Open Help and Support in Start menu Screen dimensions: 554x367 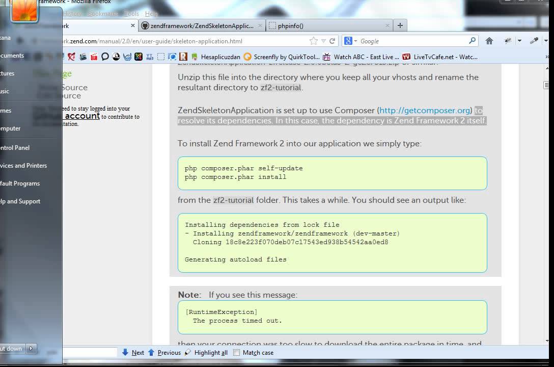coord(20,201)
